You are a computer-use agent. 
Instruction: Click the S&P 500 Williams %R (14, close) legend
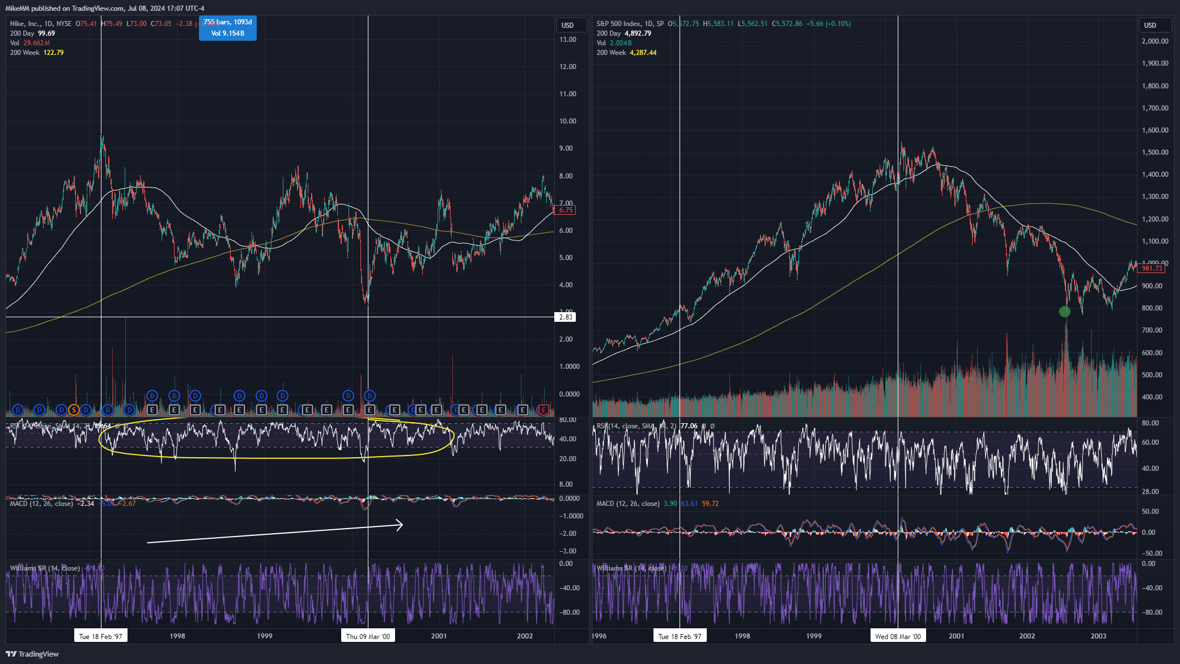click(x=631, y=568)
